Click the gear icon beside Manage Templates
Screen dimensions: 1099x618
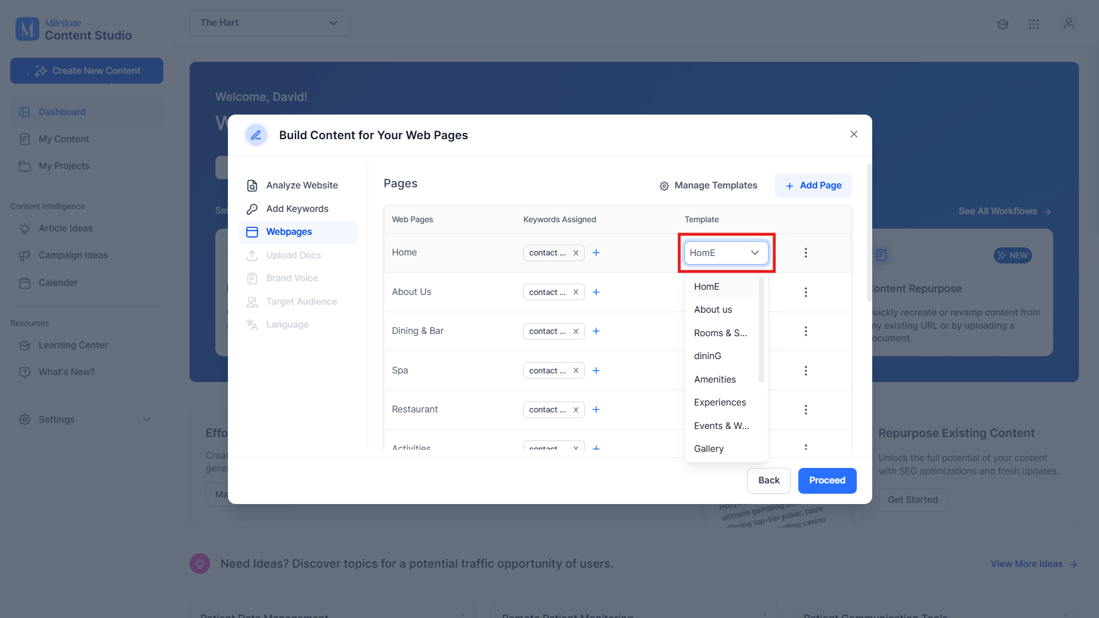pyautogui.click(x=664, y=186)
